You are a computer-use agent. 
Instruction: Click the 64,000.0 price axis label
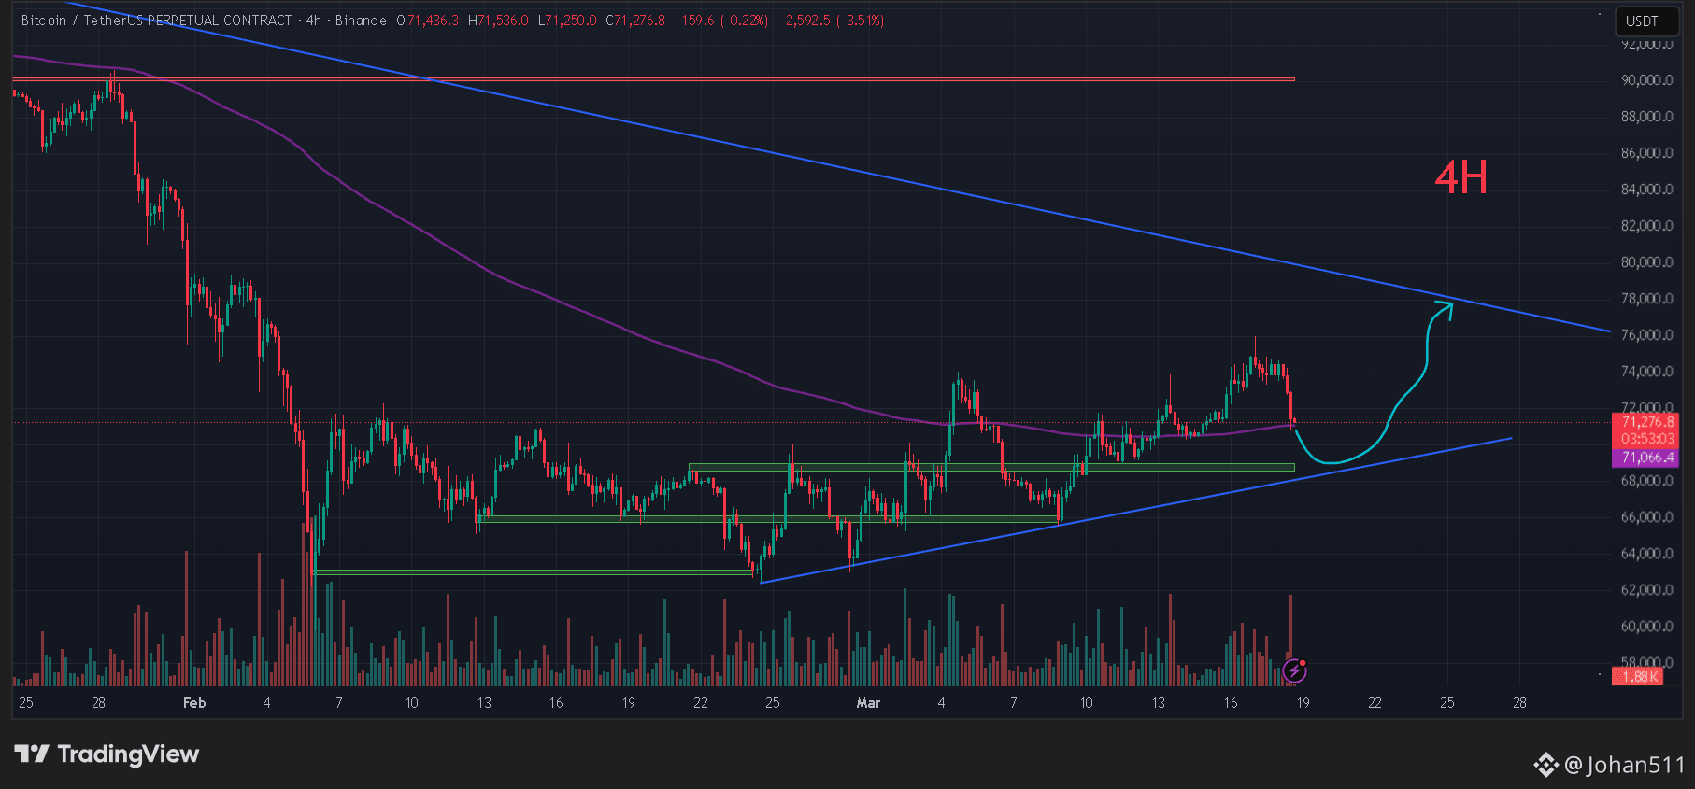[x=1646, y=554]
